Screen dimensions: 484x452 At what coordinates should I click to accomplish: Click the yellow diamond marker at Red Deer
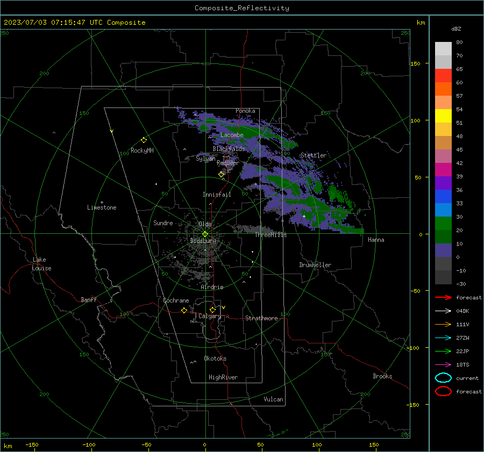tap(222, 174)
